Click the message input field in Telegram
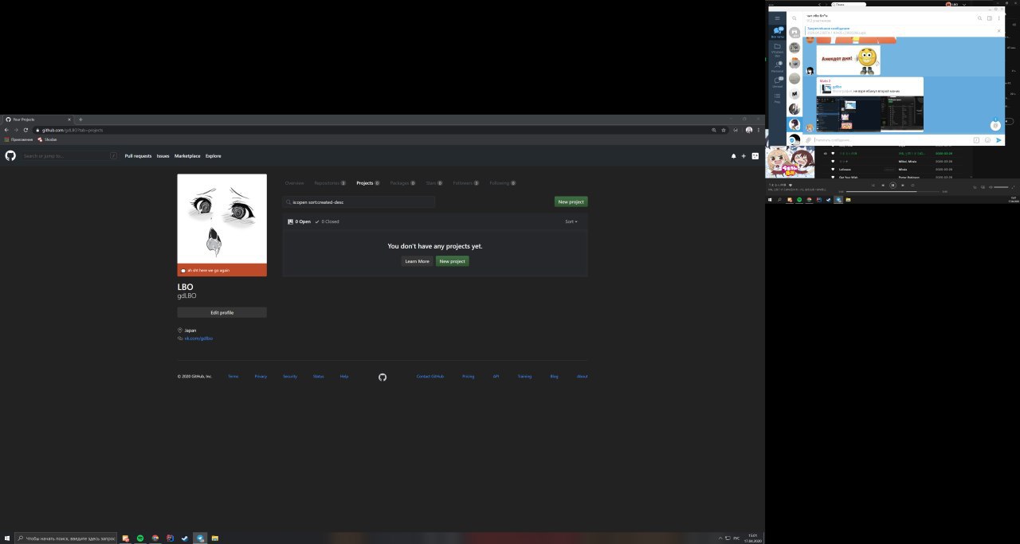 [x=892, y=140]
